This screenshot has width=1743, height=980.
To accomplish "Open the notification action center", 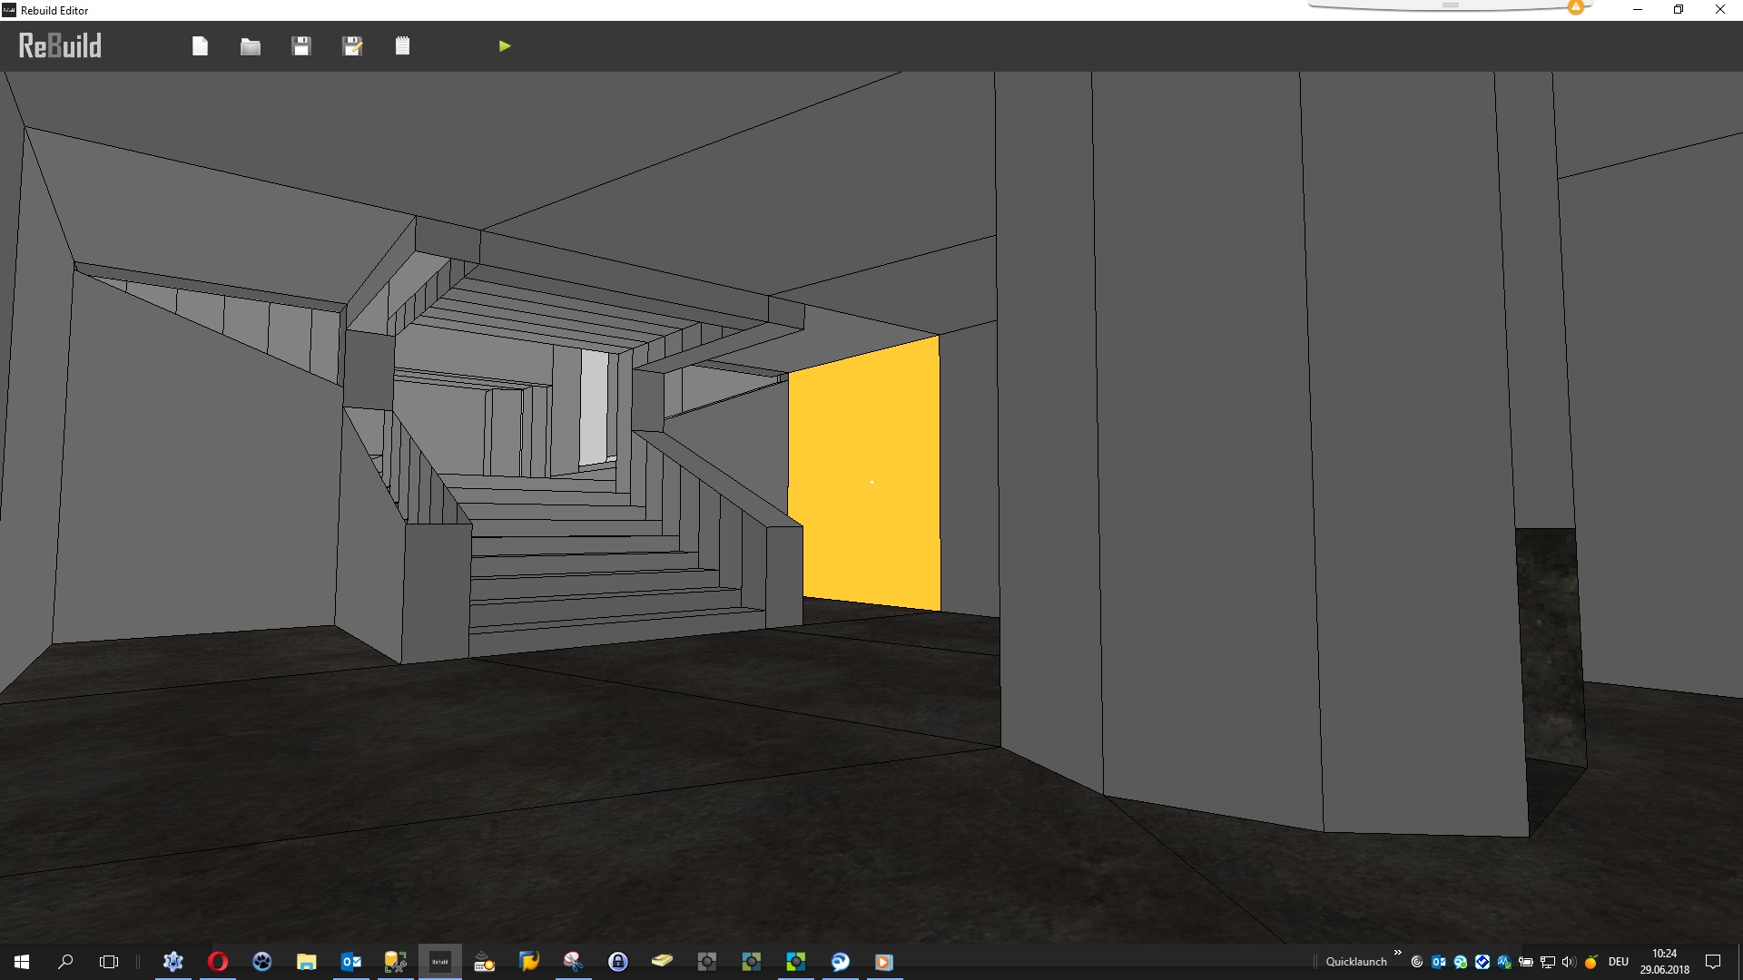I will tap(1713, 962).
